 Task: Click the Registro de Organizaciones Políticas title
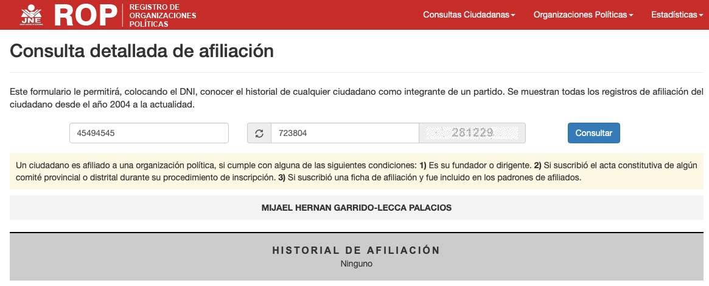click(162, 15)
